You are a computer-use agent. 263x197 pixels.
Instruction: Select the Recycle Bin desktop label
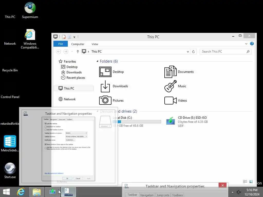tap(10, 70)
